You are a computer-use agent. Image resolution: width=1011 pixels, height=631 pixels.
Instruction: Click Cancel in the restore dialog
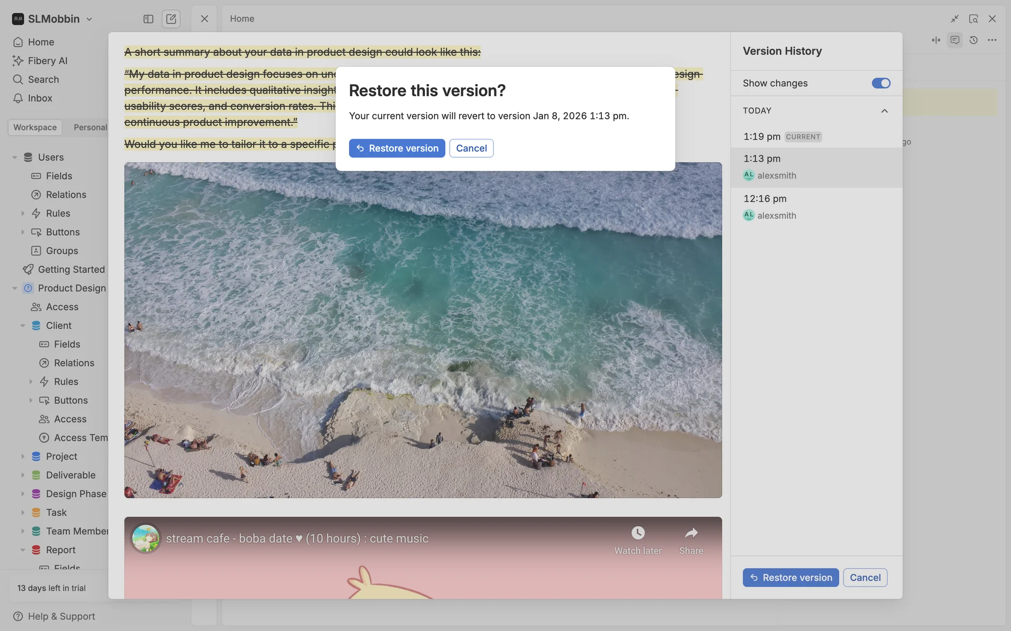coord(471,148)
